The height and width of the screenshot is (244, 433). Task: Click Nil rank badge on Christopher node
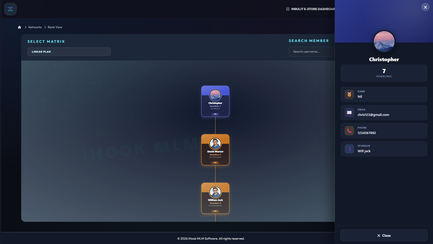(215, 114)
